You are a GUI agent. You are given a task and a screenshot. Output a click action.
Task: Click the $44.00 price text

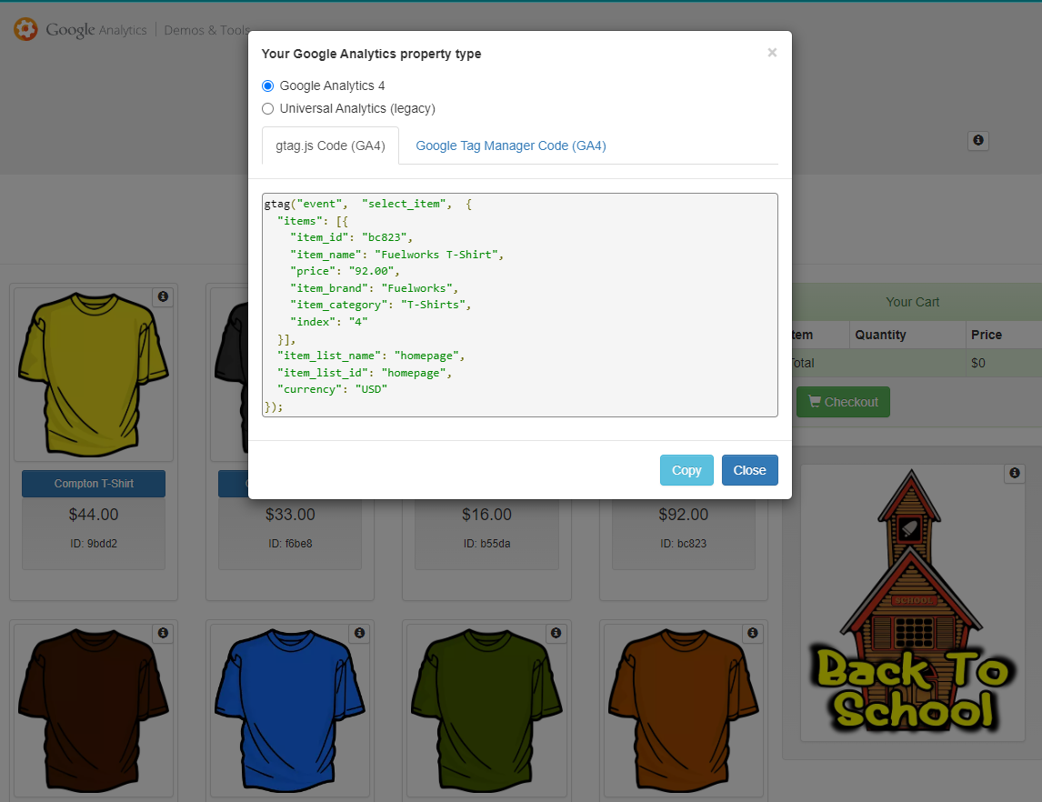click(x=94, y=515)
